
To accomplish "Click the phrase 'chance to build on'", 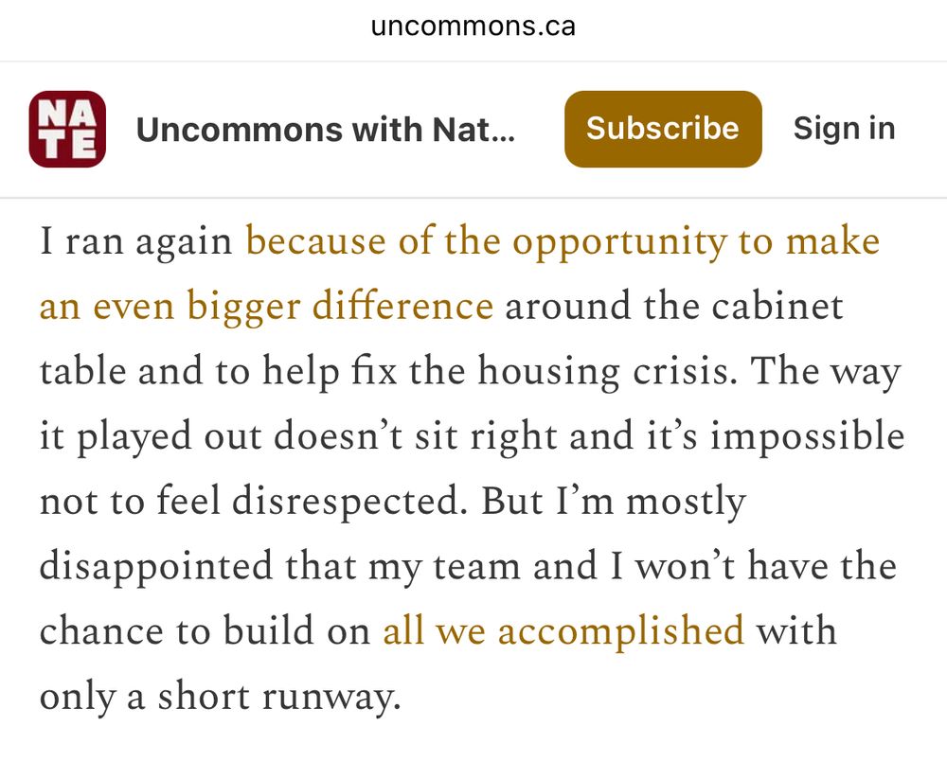I will pos(205,630).
